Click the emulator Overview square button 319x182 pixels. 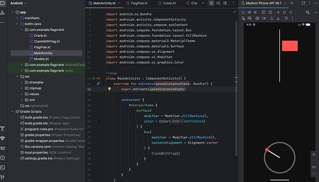pos(291,12)
